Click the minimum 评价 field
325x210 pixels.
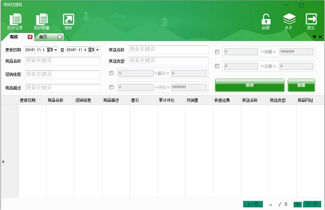(x=136, y=87)
